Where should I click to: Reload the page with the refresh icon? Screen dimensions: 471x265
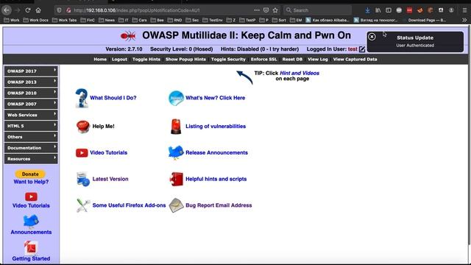pyautogui.click(x=28, y=10)
